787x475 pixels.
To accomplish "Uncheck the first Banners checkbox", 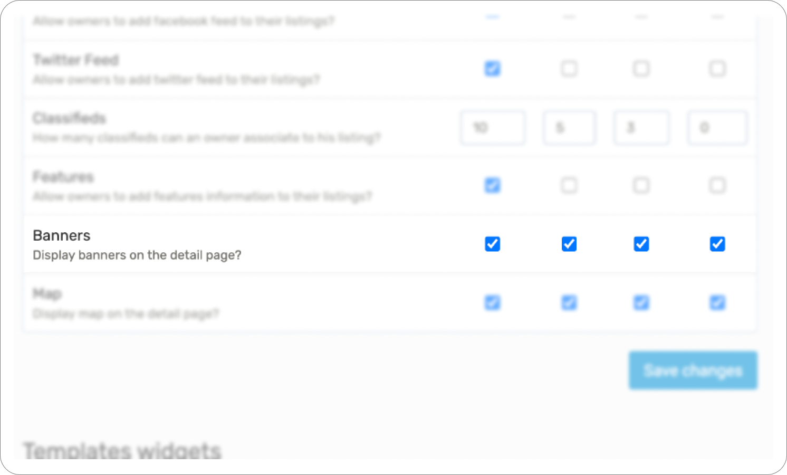I will (492, 244).
